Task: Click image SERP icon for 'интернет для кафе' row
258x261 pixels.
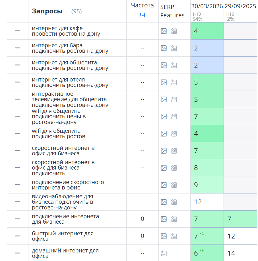Action: coord(164,31)
